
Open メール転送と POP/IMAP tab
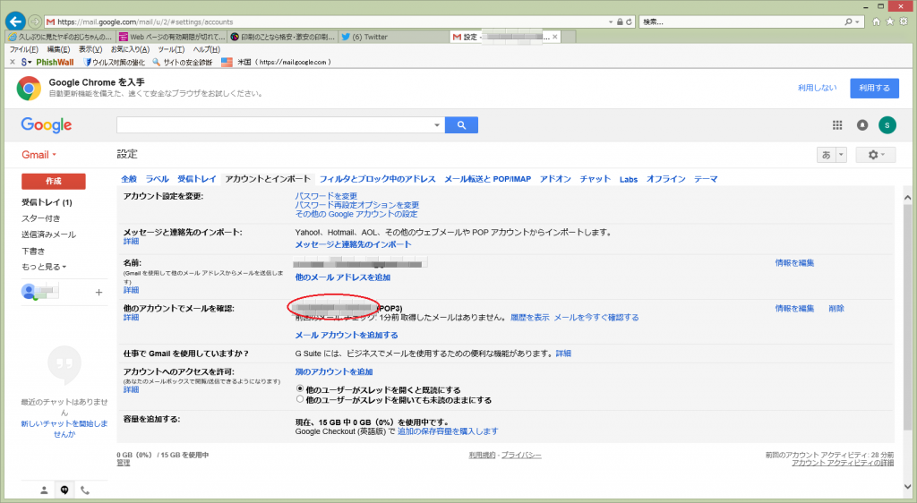(x=488, y=179)
